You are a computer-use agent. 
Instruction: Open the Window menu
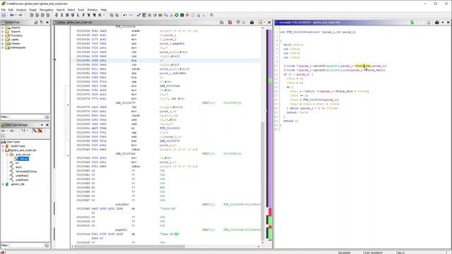(93, 10)
